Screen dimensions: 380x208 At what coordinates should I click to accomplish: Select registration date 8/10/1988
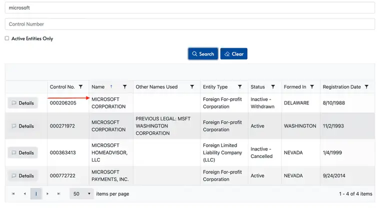pyautogui.click(x=333, y=103)
